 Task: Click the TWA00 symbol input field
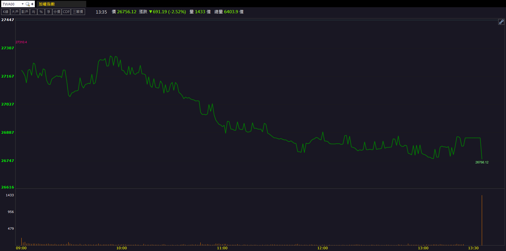pos(11,4)
